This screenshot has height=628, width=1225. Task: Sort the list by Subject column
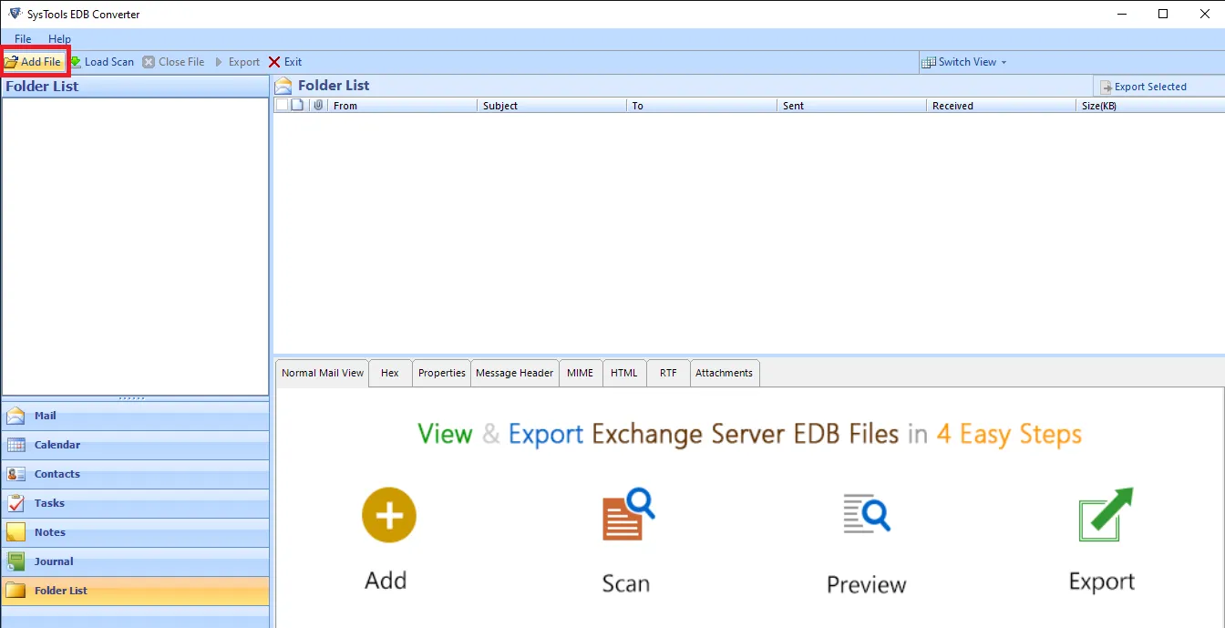pyautogui.click(x=500, y=106)
